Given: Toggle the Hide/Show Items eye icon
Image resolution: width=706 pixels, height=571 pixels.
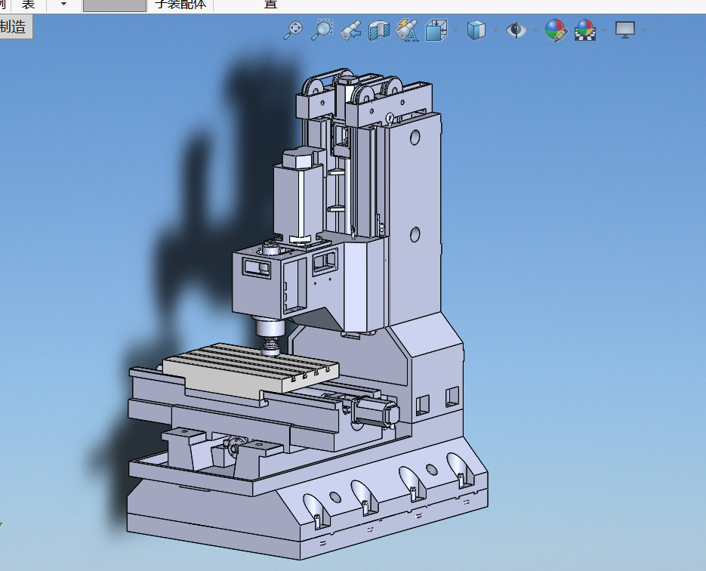Looking at the screenshot, I should [x=516, y=30].
